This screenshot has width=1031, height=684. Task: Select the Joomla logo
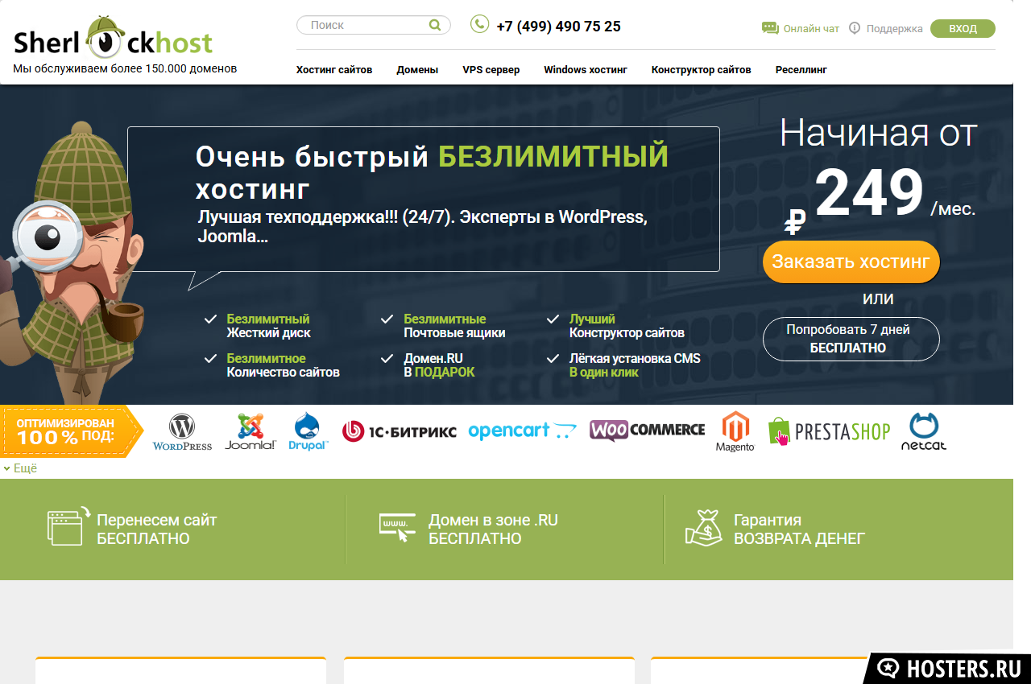coord(251,432)
